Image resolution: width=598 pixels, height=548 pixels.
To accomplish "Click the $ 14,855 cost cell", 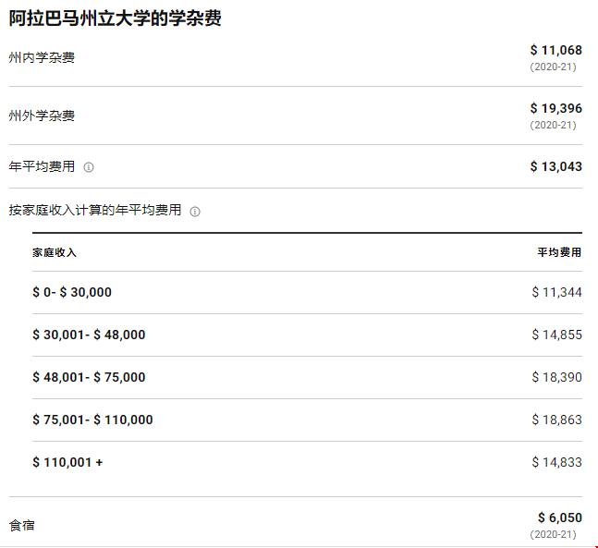I will [x=557, y=335].
